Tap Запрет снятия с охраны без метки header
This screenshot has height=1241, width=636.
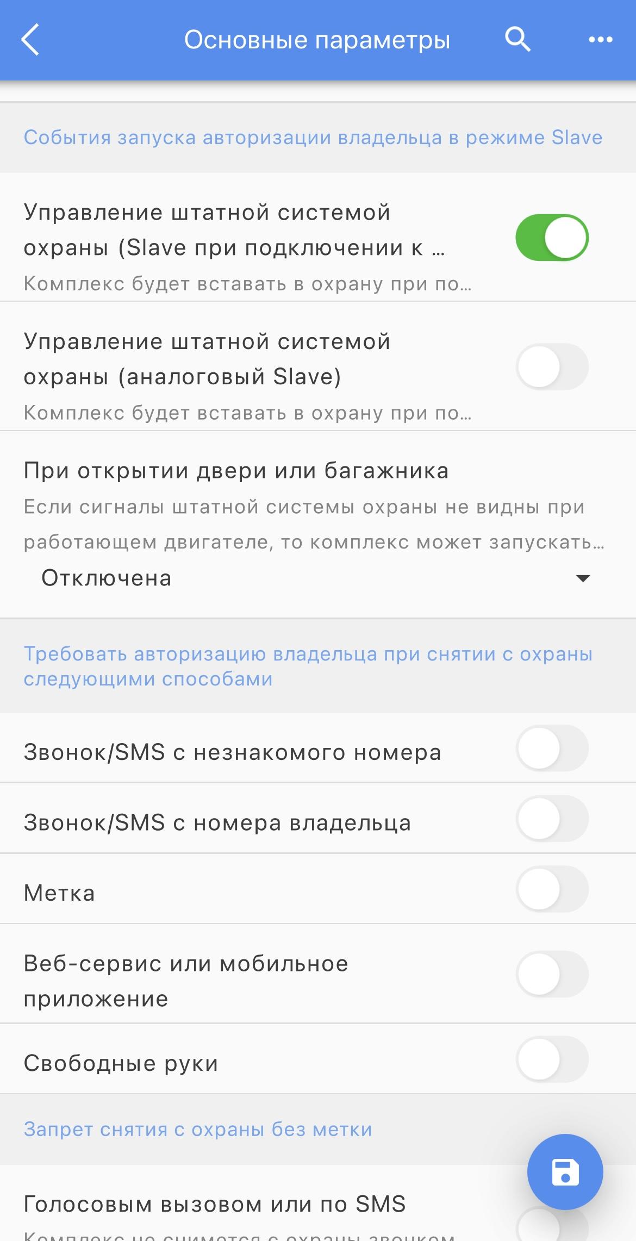point(198,1130)
